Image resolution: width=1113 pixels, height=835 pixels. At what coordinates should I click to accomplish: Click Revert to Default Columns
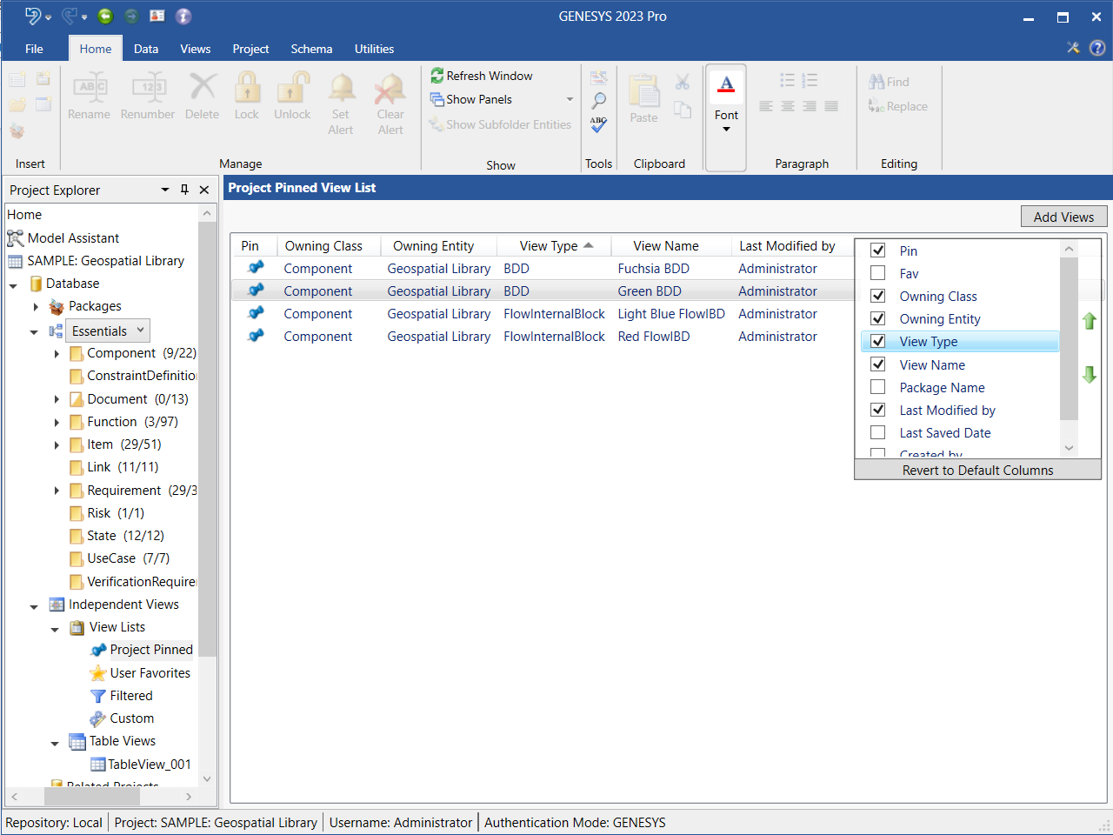[x=977, y=471]
